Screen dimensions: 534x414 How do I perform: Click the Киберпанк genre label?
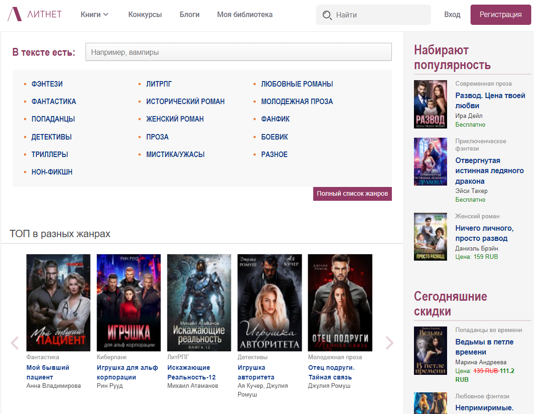(x=111, y=357)
